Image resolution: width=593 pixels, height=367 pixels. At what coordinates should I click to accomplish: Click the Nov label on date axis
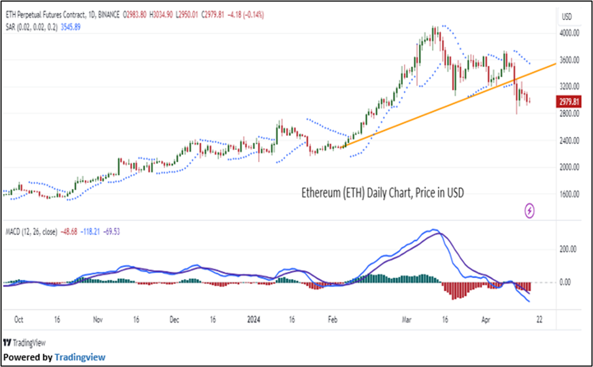point(98,320)
